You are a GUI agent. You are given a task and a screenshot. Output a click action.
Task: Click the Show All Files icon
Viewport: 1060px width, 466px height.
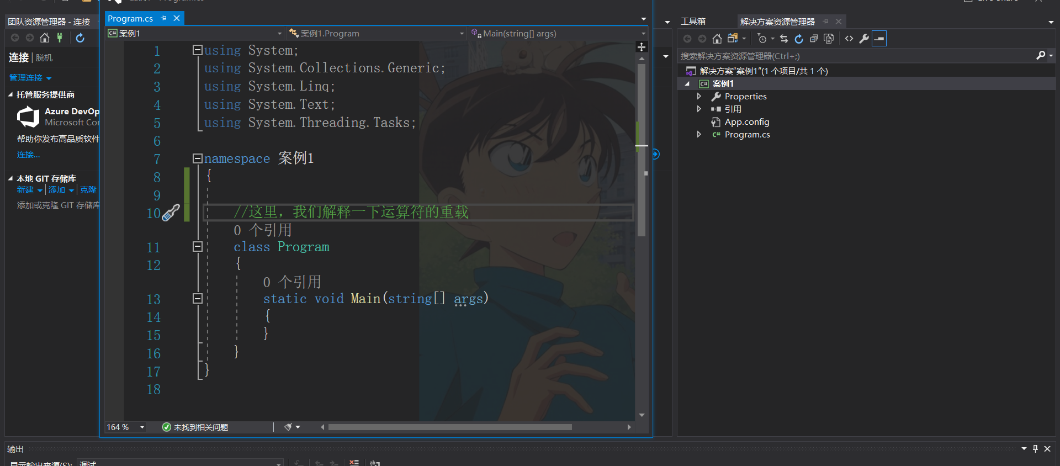click(829, 39)
